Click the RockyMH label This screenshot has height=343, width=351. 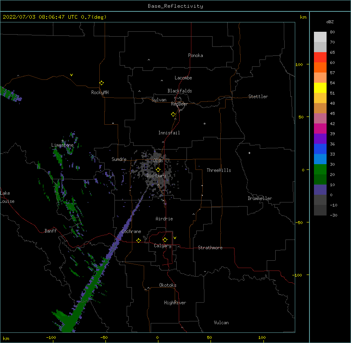click(x=100, y=92)
